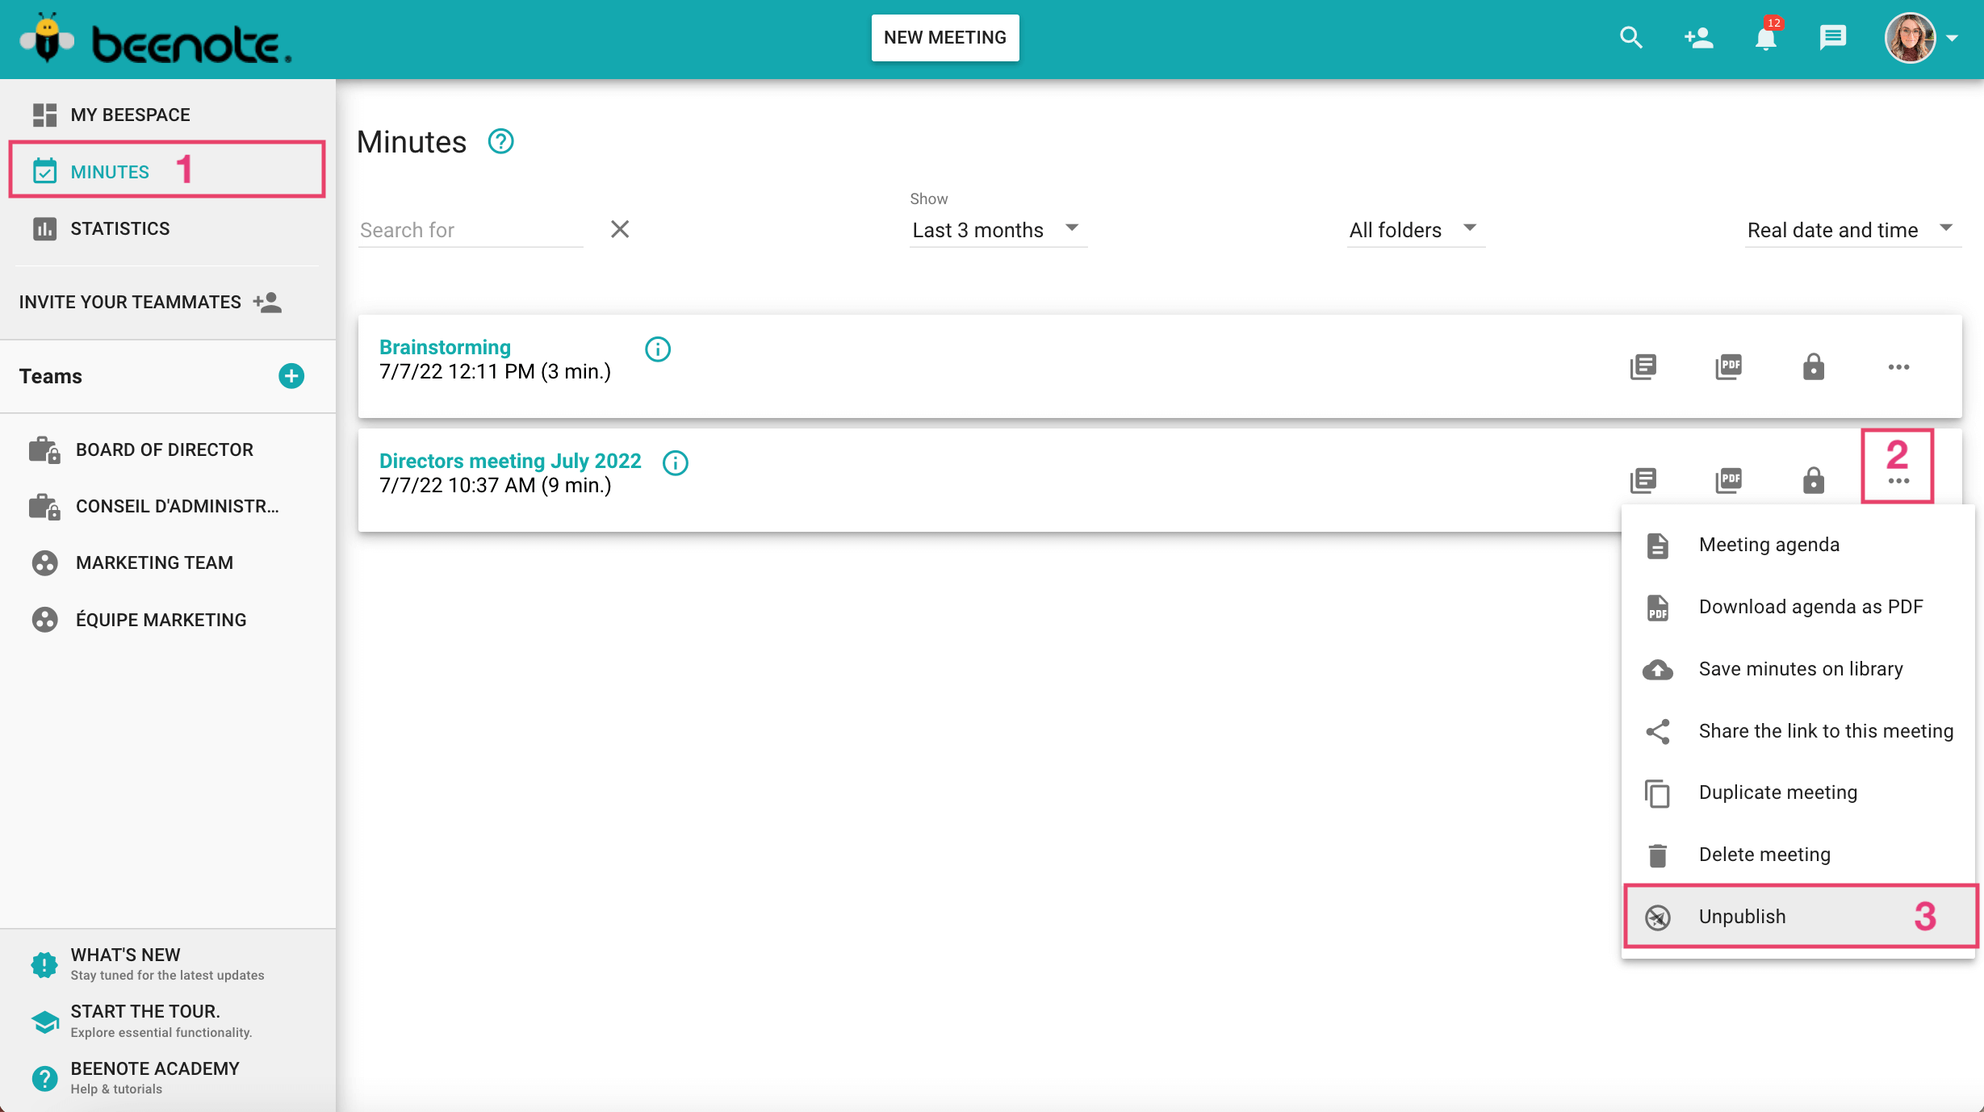The image size is (1984, 1112).
Task: Click the lock icon for Brainstorming
Action: [x=1814, y=367]
